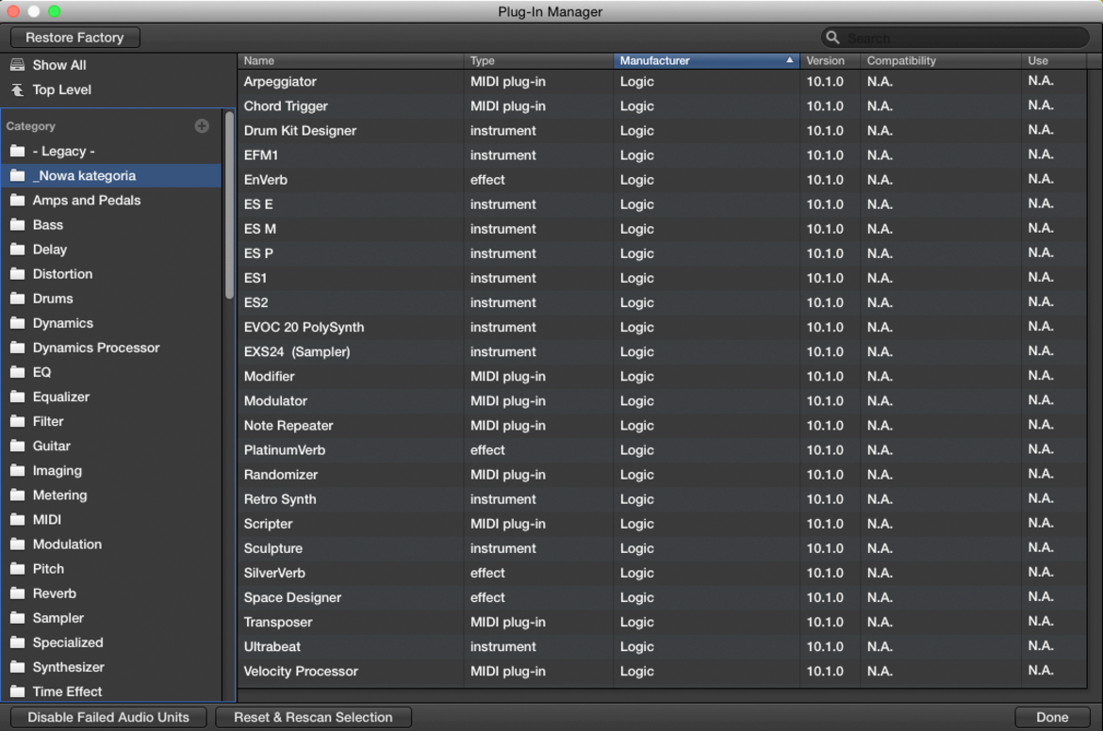Screen dimensions: 1103x731
Task: Select the Retro Synth plug-in
Action: [662, 500]
